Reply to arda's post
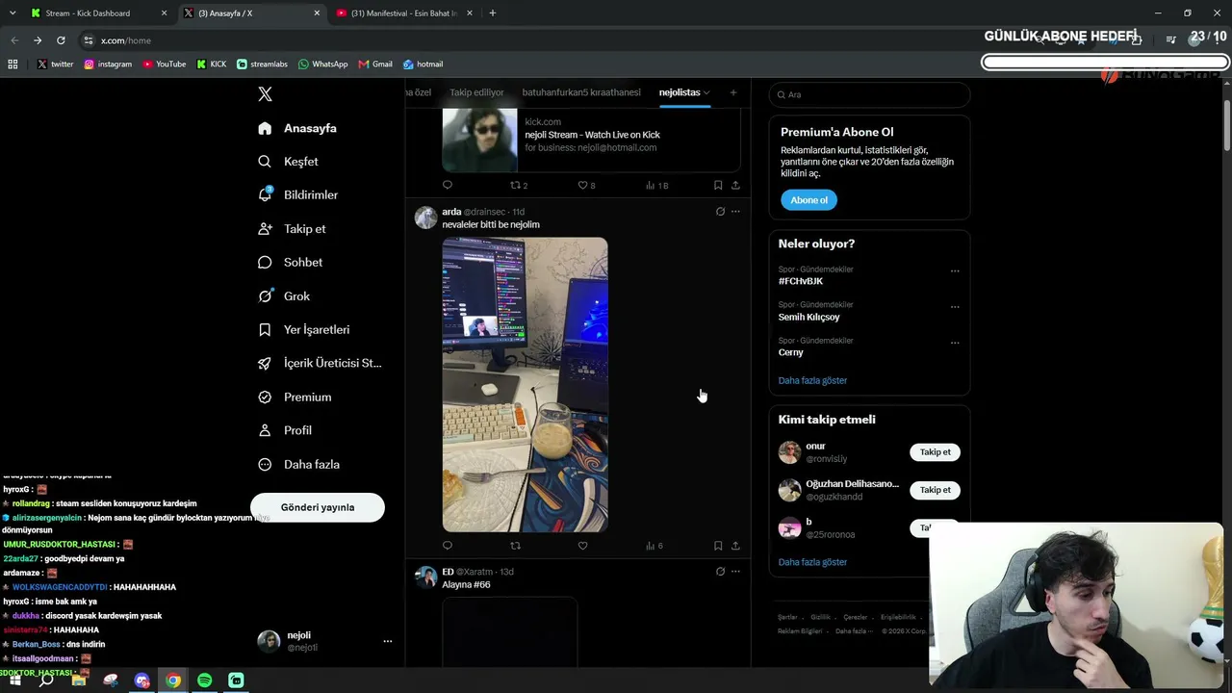 (447, 546)
